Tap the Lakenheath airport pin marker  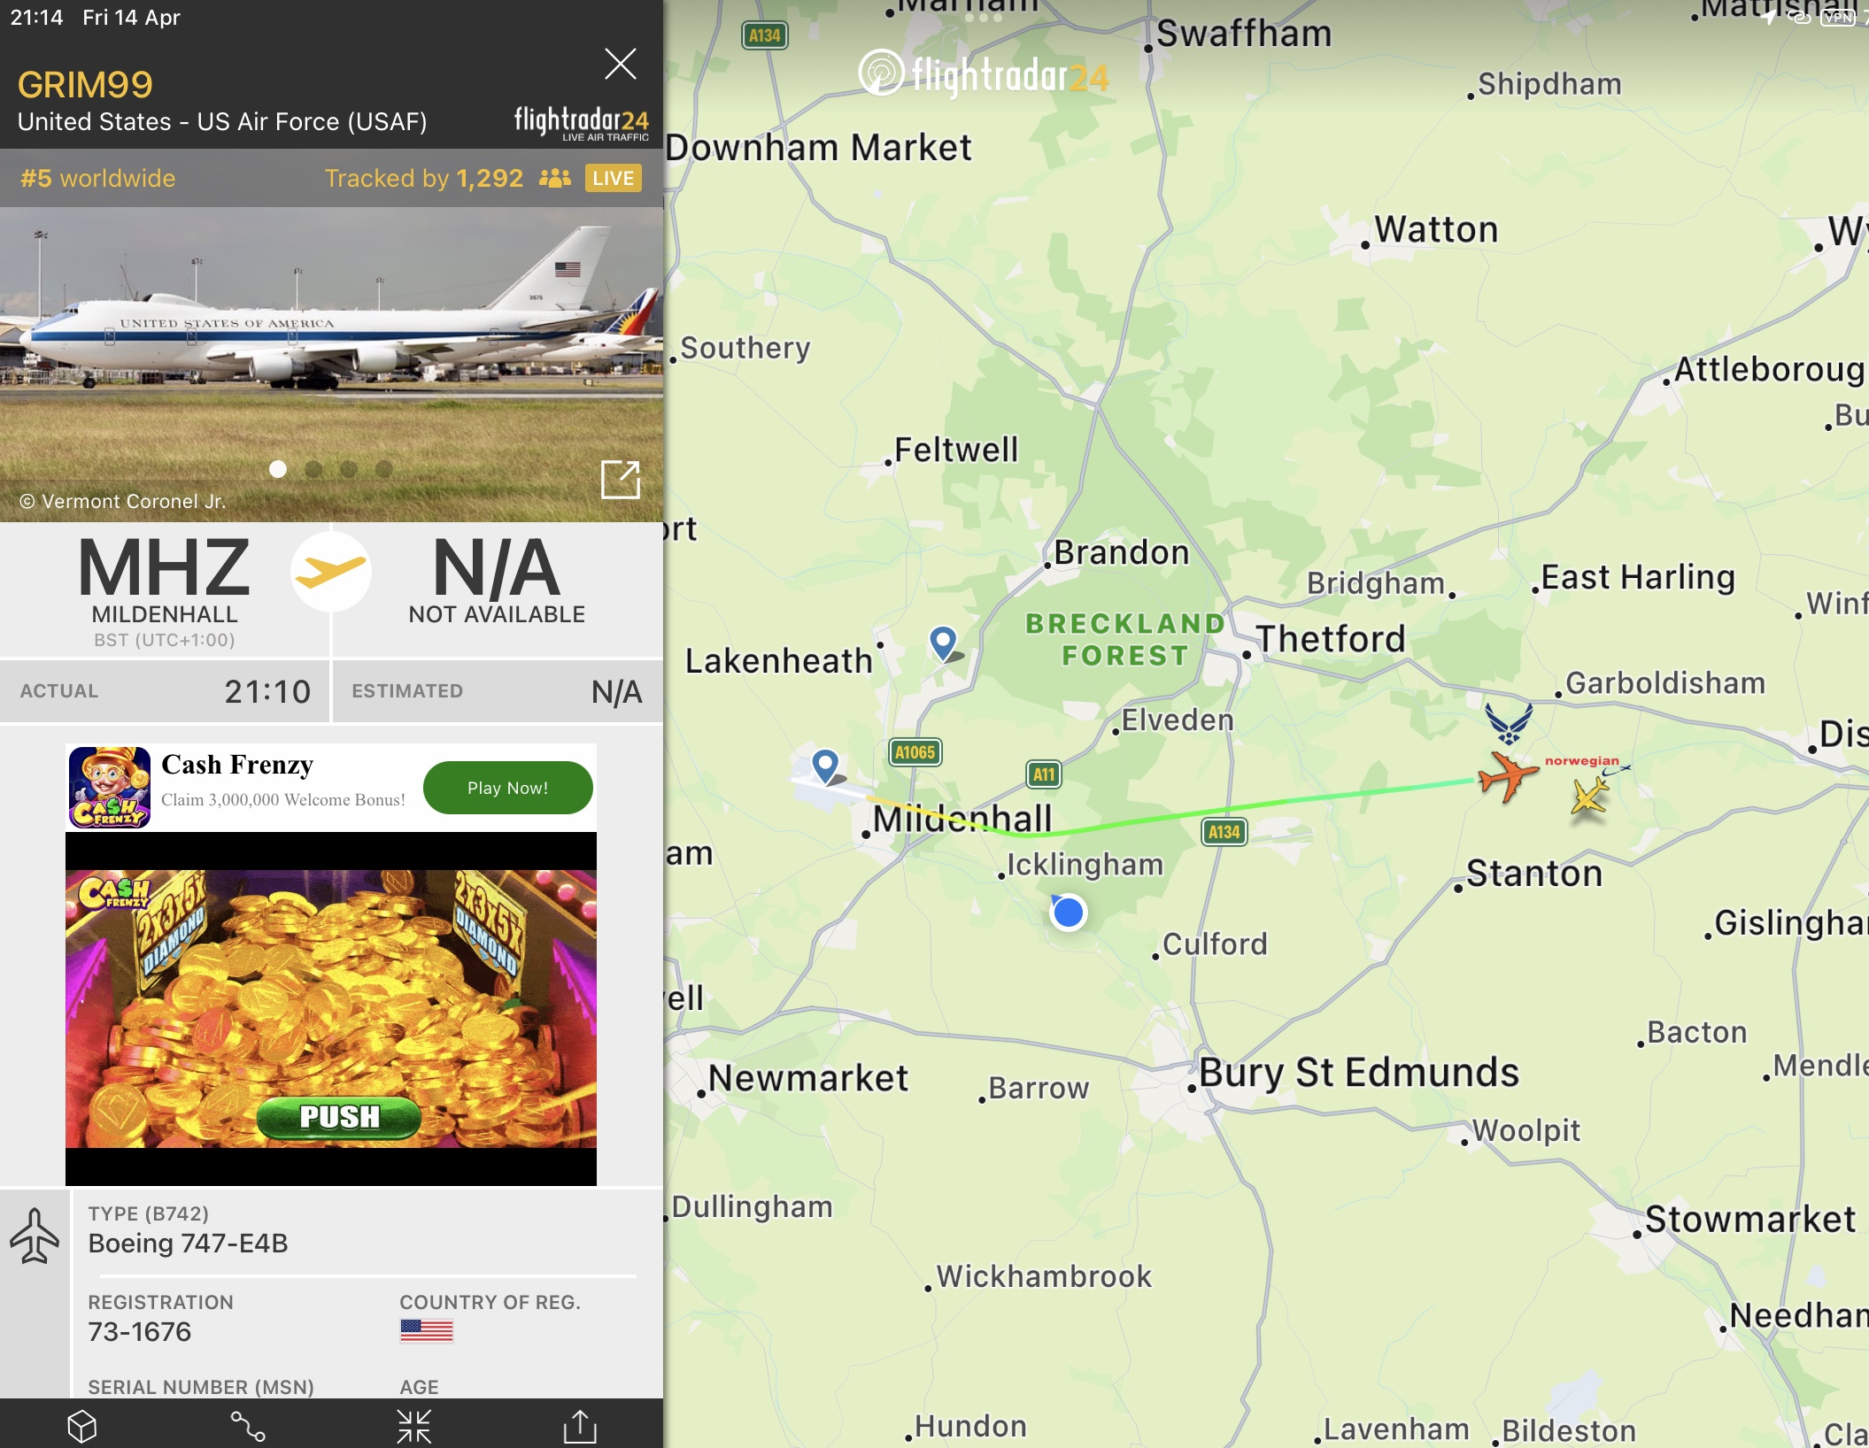943,642
